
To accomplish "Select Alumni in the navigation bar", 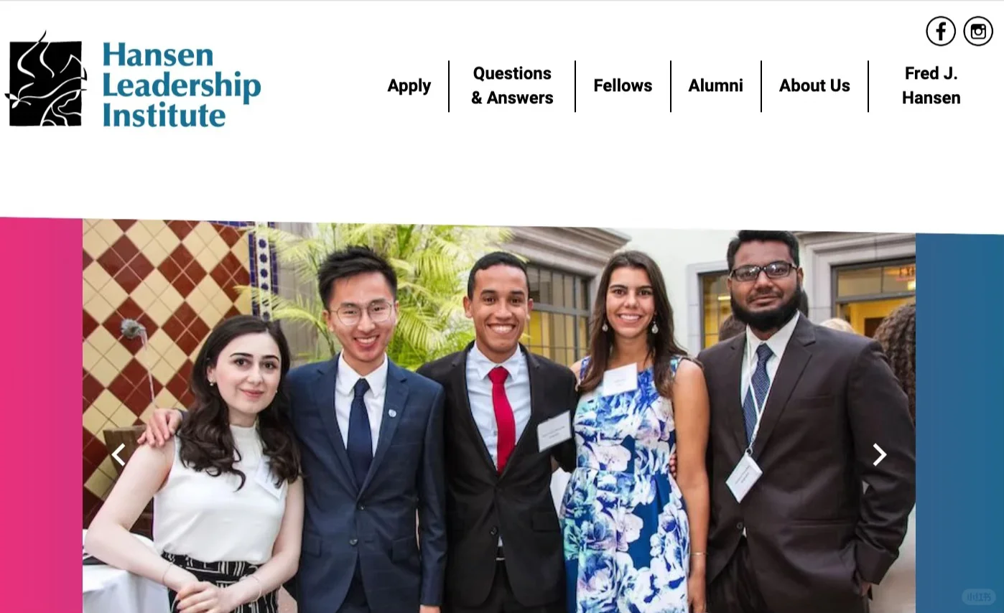I will click(715, 85).
